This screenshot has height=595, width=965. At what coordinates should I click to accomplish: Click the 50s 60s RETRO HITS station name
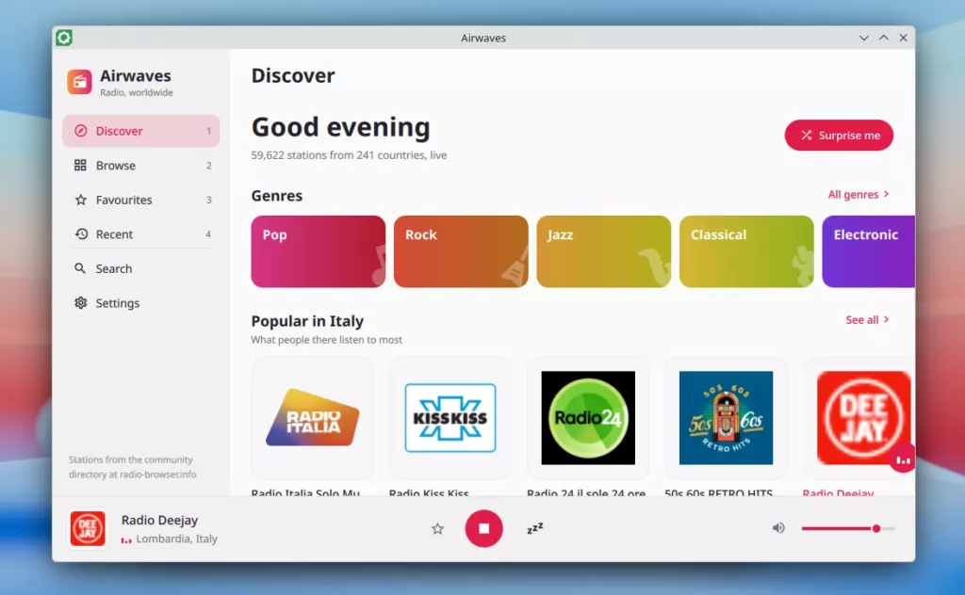click(719, 493)
